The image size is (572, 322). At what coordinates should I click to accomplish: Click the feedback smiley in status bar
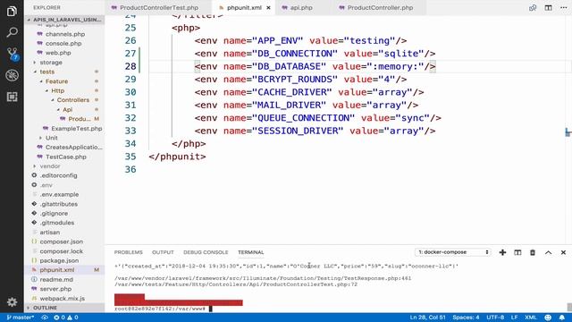[x=548, y=318]
